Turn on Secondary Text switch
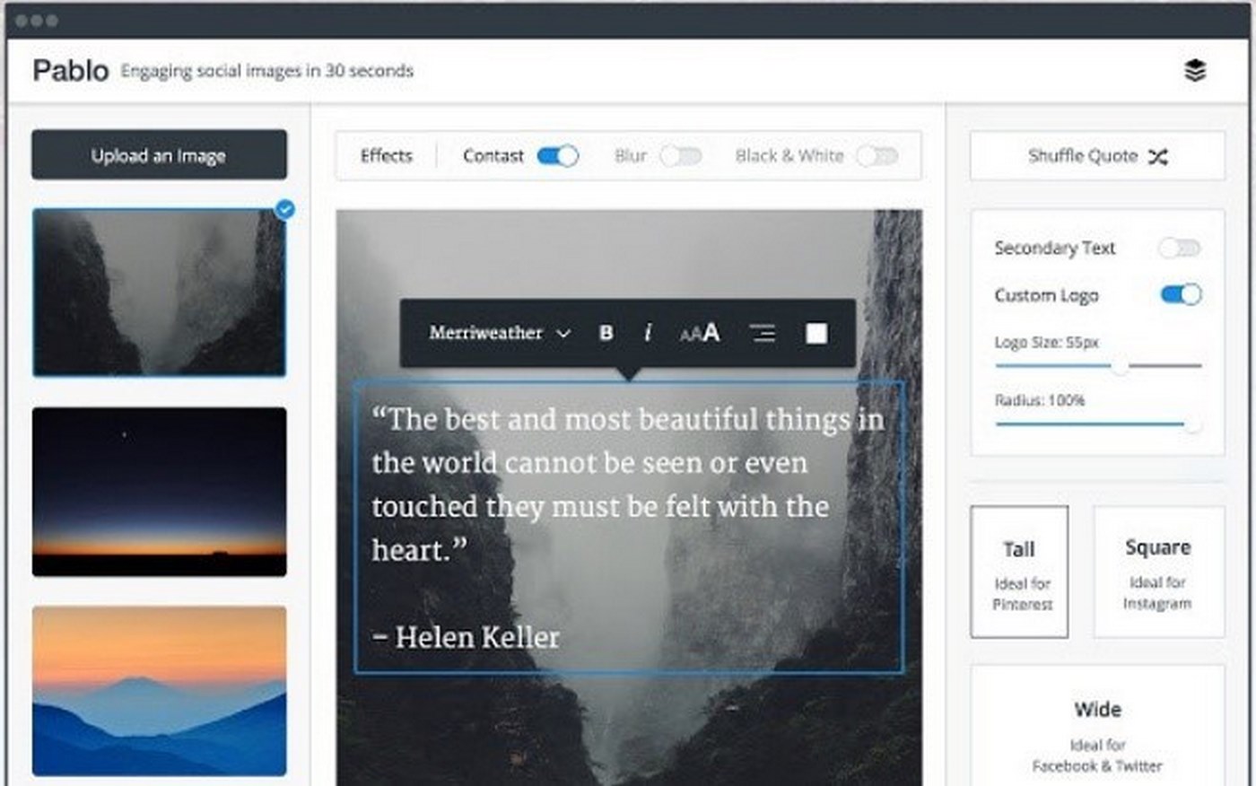1256x786 pixels. 1180,248
